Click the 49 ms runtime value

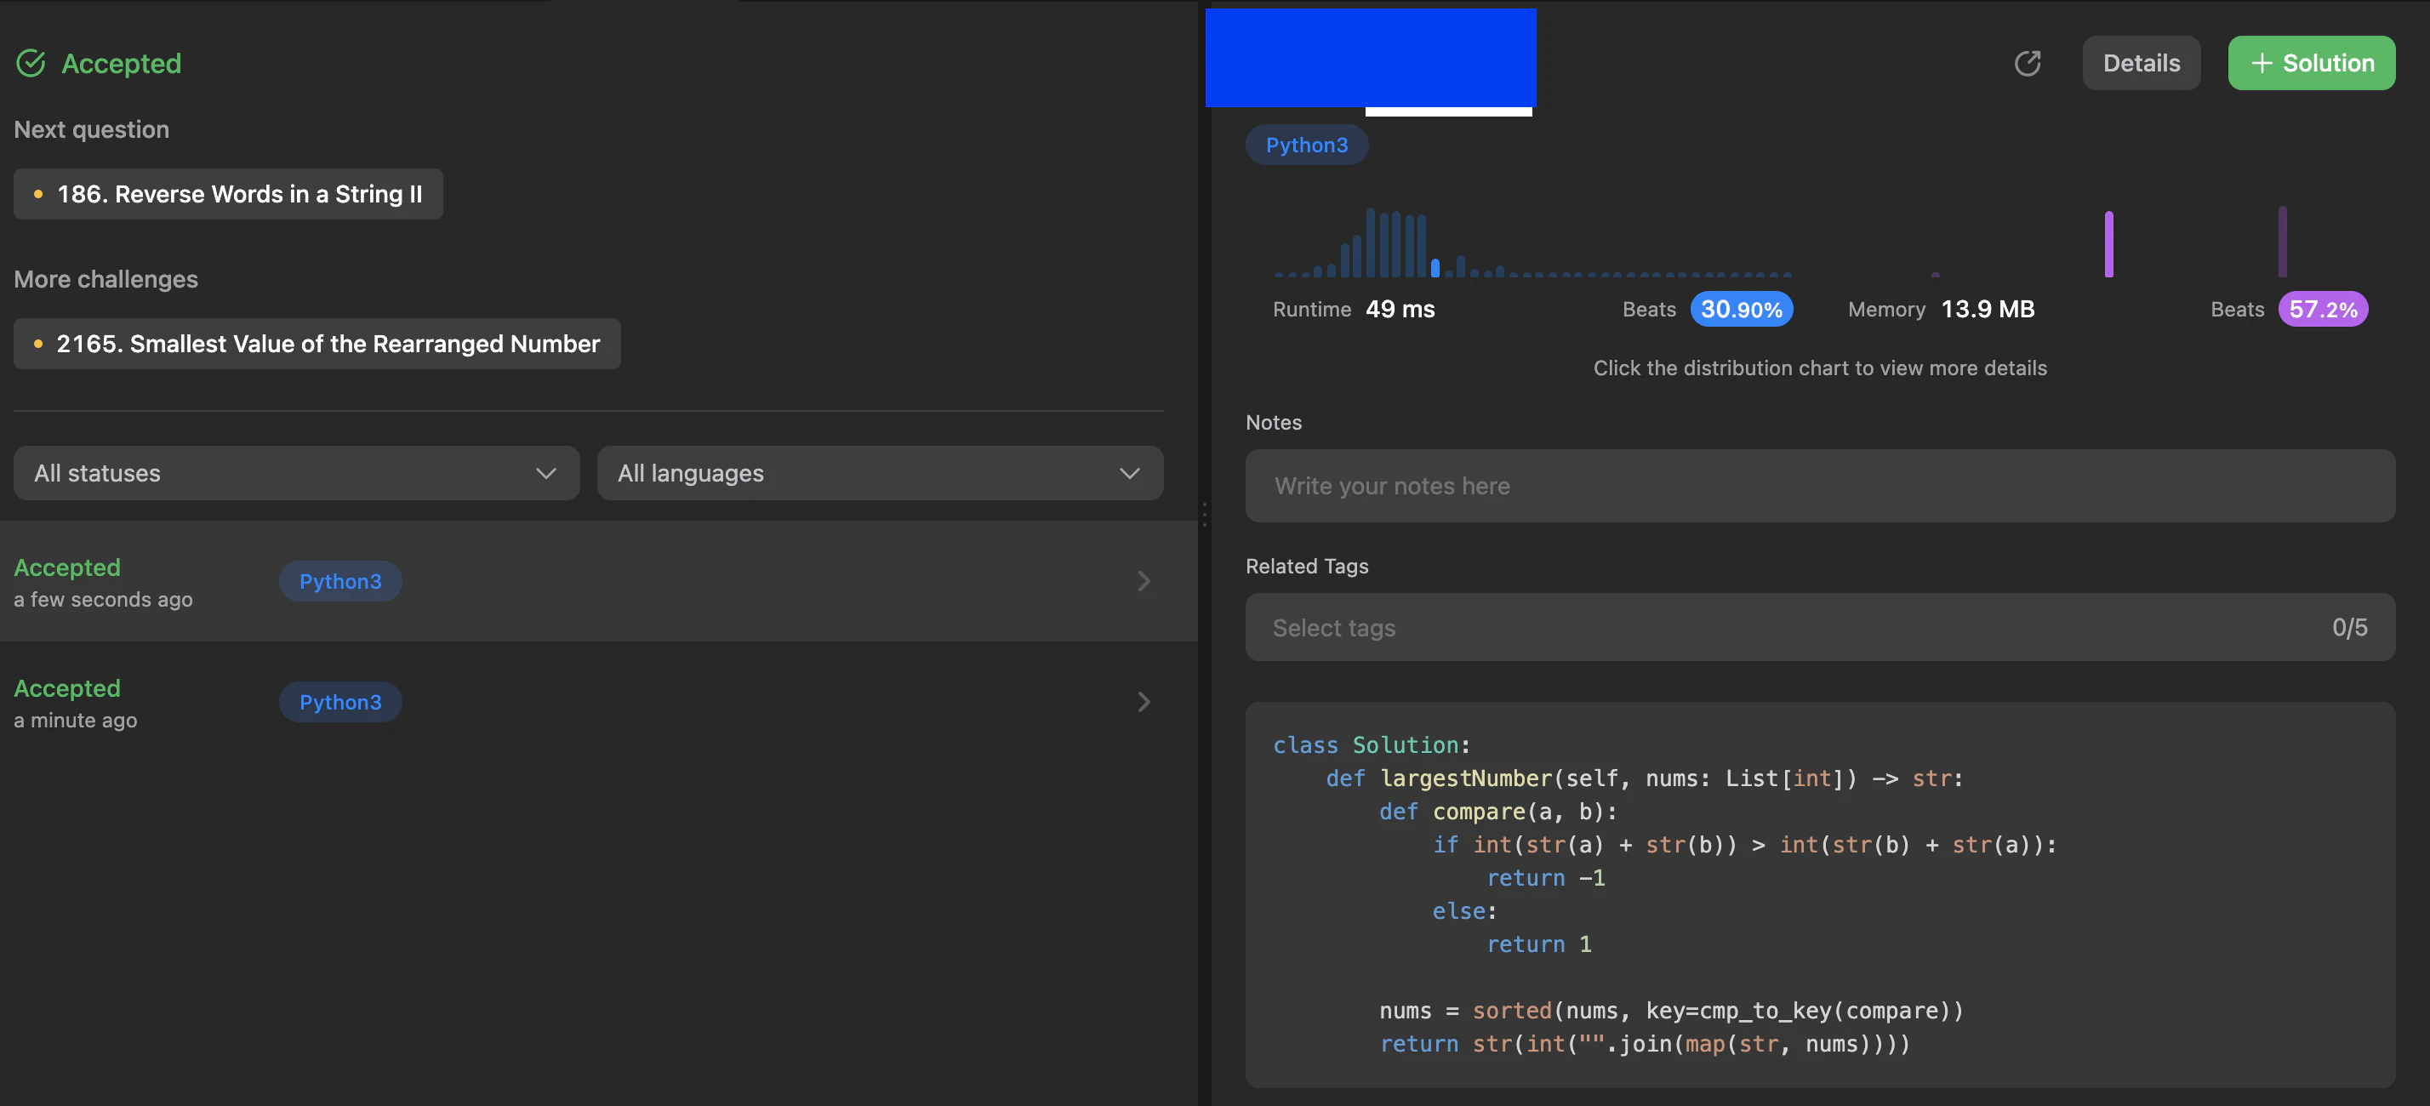pos(1400,310)
